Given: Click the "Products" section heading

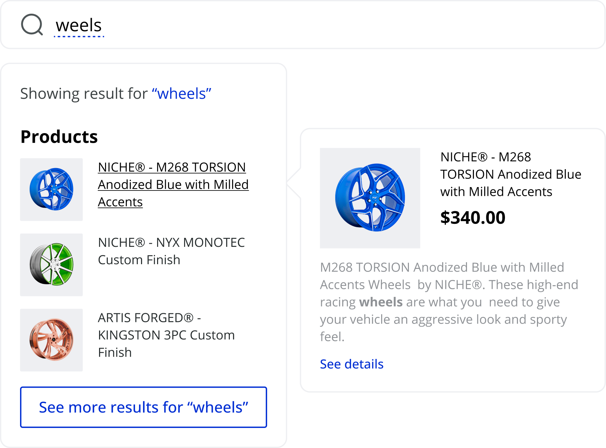Looking at the screenshot, I should click(x=59, y=137).
